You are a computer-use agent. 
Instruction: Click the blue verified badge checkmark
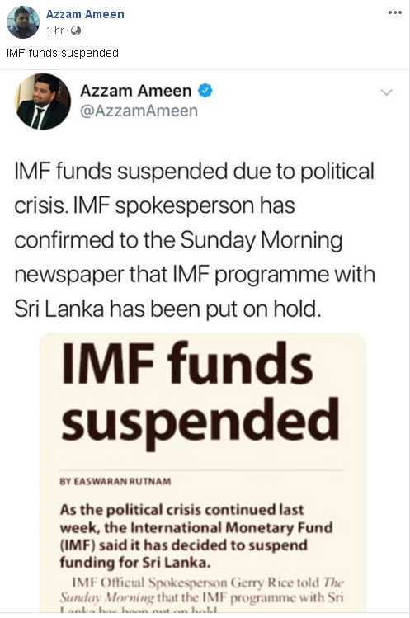(205, 91)
